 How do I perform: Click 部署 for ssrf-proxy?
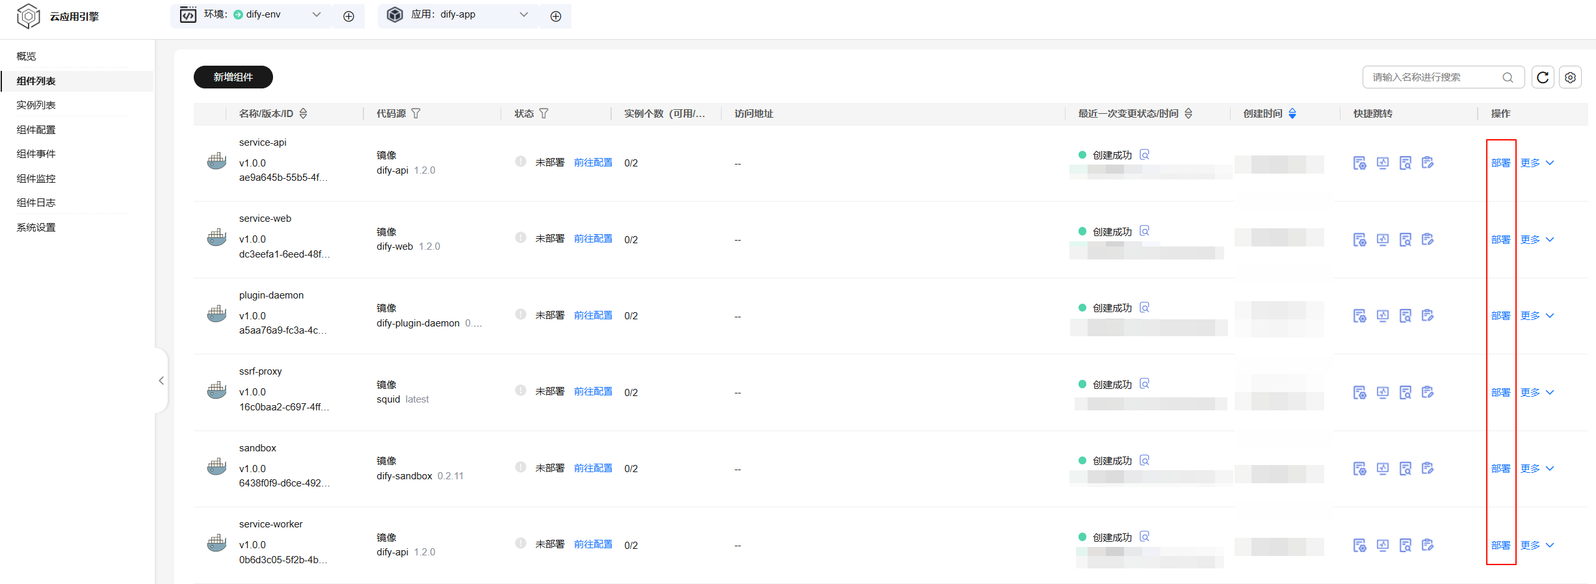[1500, 392]
